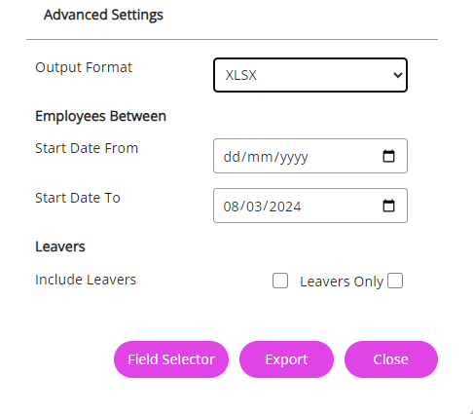Expand Output Format dropdown via chevron arrow
Image resolution: width=473 pixels, height=414 pixels.
click(x=398, y=75)
